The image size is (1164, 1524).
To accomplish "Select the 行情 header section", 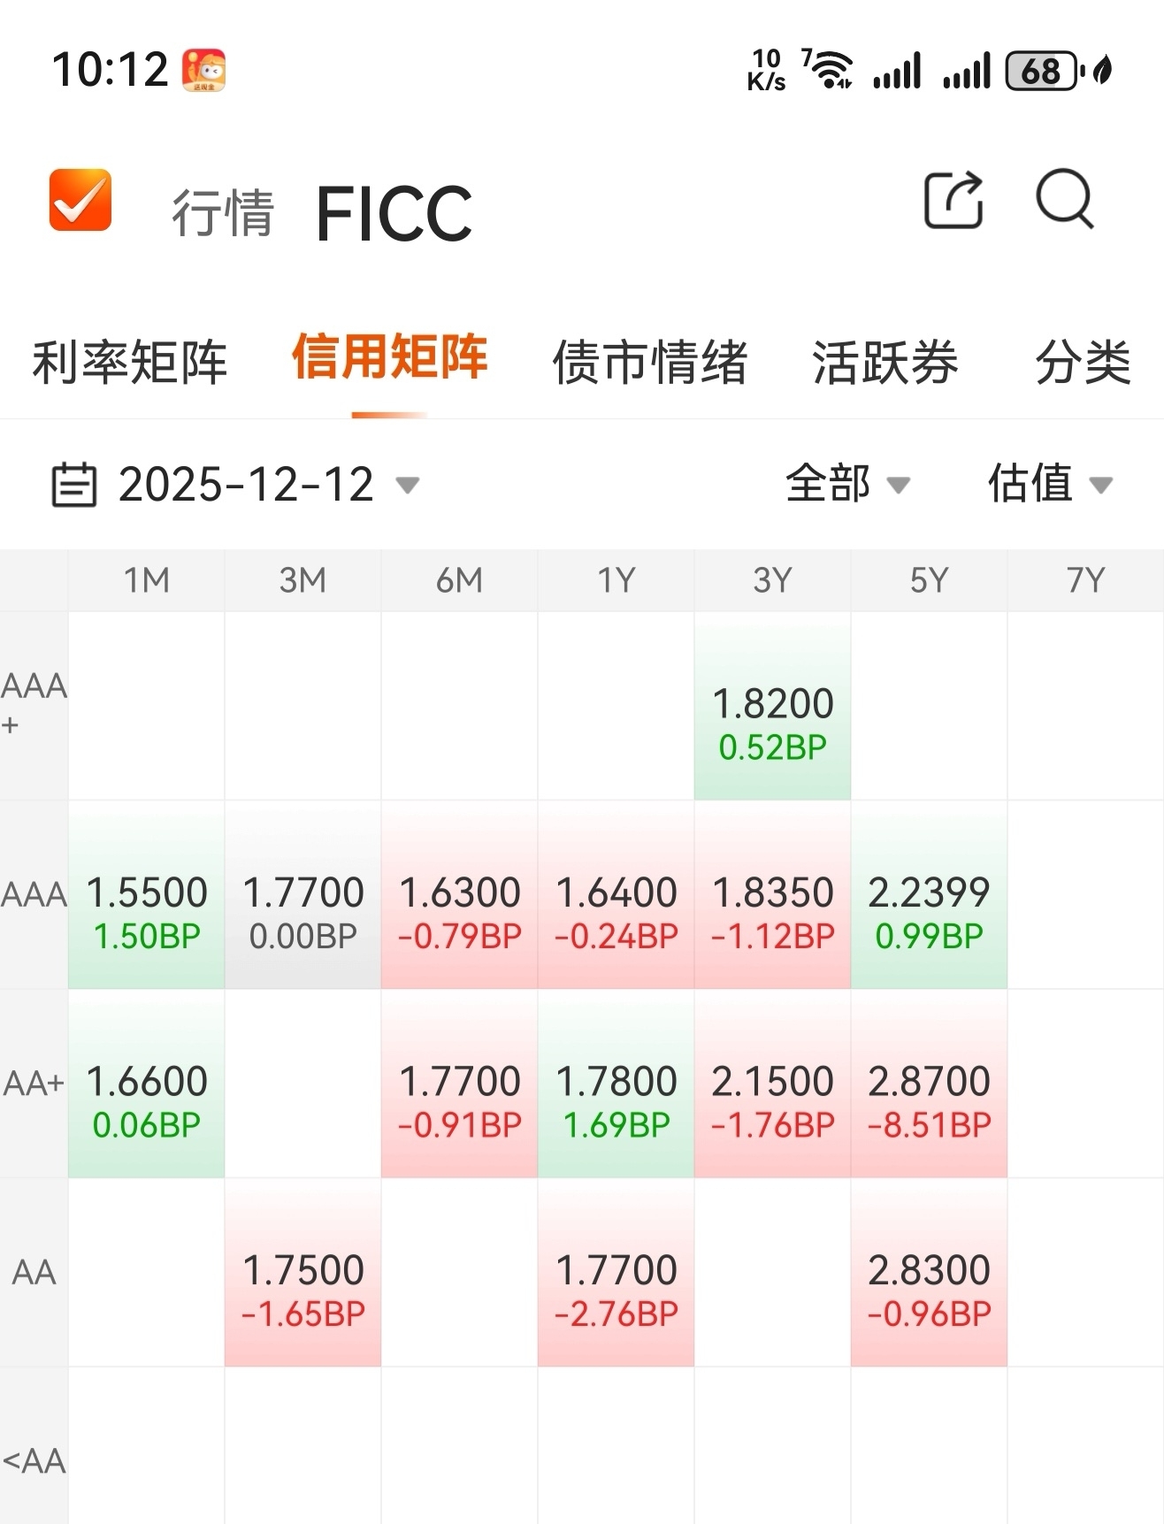I will click(x=223, y=213).
